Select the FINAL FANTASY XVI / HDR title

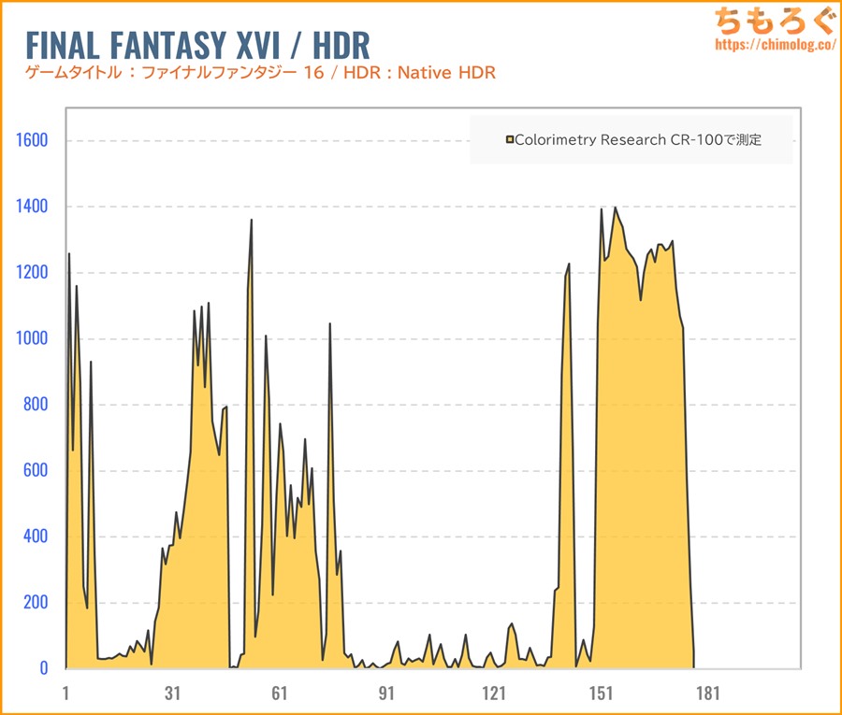tap(196, 45)
